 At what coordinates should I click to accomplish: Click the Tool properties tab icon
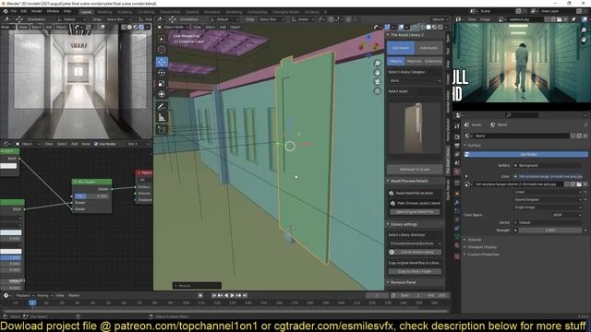(x=457, y=126)
